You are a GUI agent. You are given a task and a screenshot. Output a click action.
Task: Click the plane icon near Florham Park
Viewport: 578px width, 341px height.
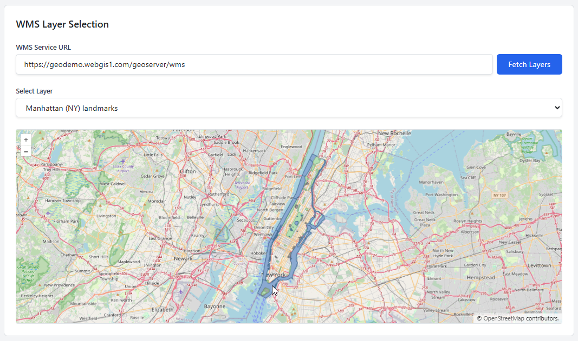coord(48,213)
